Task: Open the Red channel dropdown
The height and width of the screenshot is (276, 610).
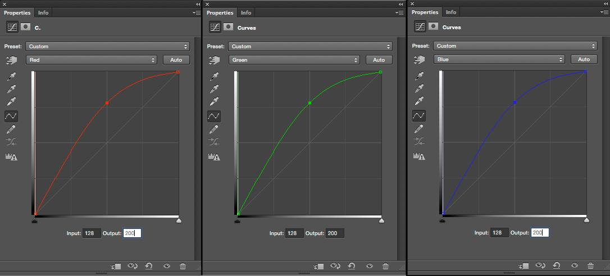Action: click(x=91, y=60)
